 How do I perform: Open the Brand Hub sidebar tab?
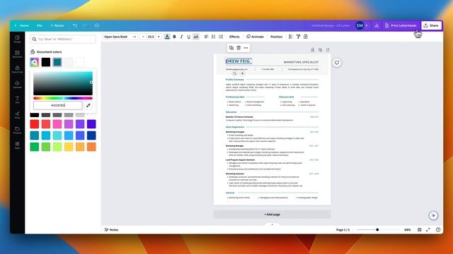point(17,69)
